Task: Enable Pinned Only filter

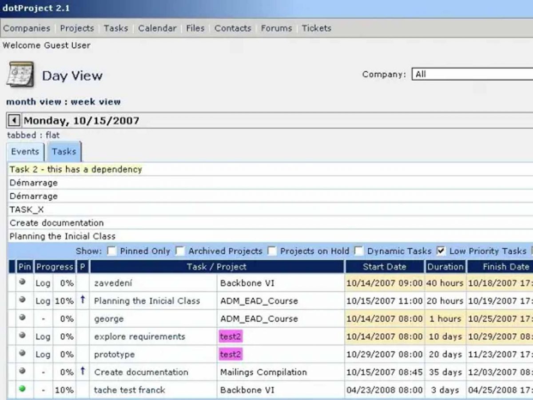Action: click(x=111, y=251)
